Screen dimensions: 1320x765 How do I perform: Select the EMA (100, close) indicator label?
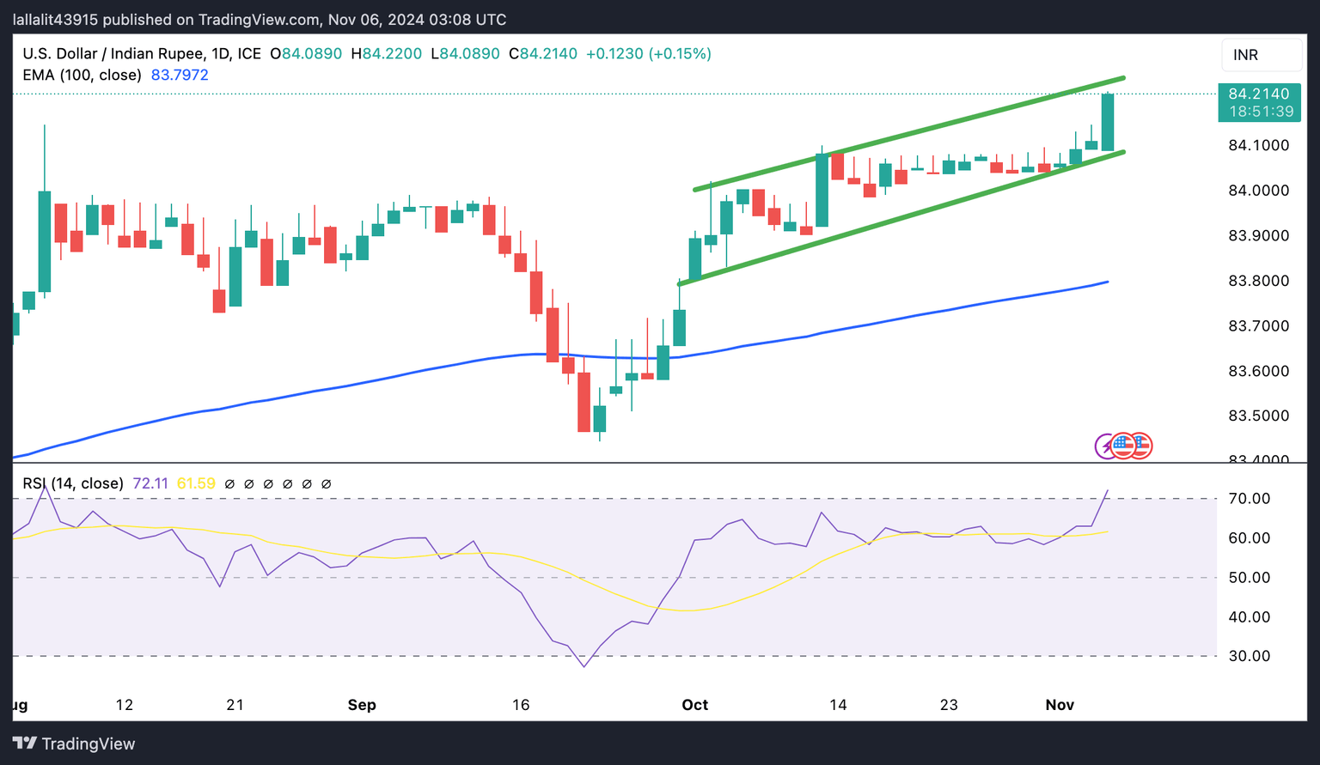(82, 75)
